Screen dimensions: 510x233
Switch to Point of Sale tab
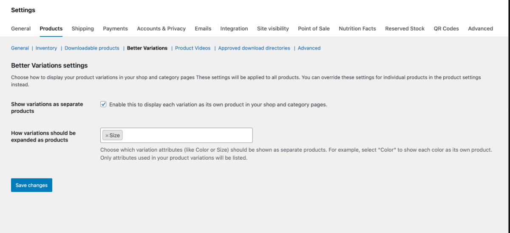click(x=314, y=28)
